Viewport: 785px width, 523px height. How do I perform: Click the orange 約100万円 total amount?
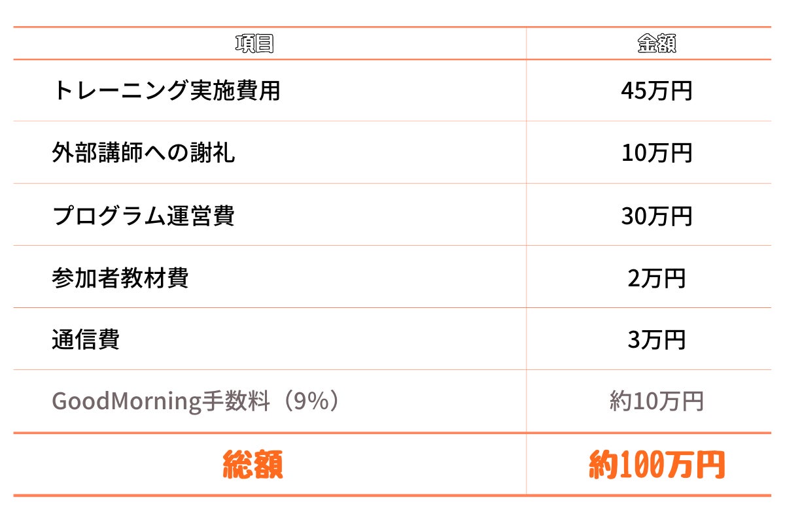[656, 465]
